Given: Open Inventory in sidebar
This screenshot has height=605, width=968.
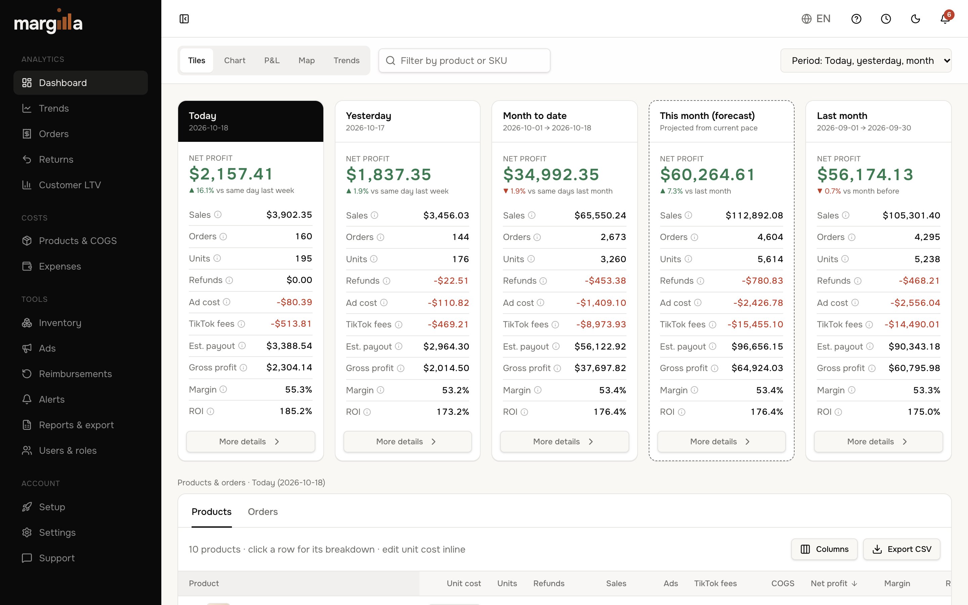Looking at the screenshot, I should tap(80, 323).
